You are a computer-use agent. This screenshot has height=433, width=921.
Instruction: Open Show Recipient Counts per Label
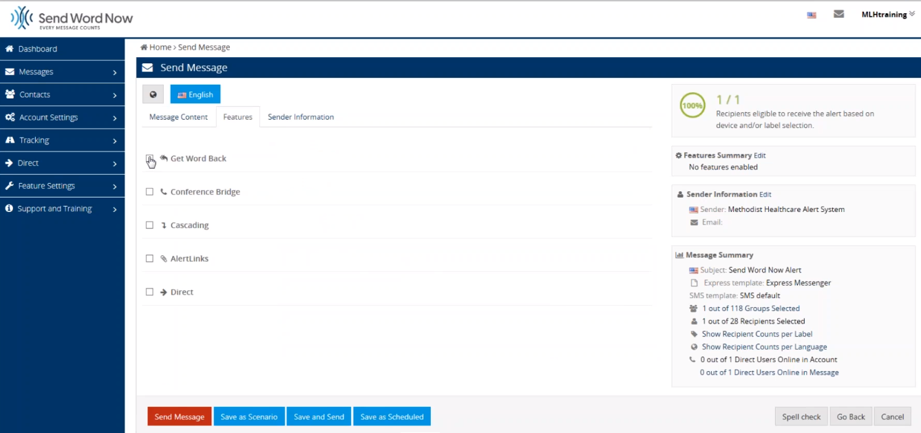757,334
